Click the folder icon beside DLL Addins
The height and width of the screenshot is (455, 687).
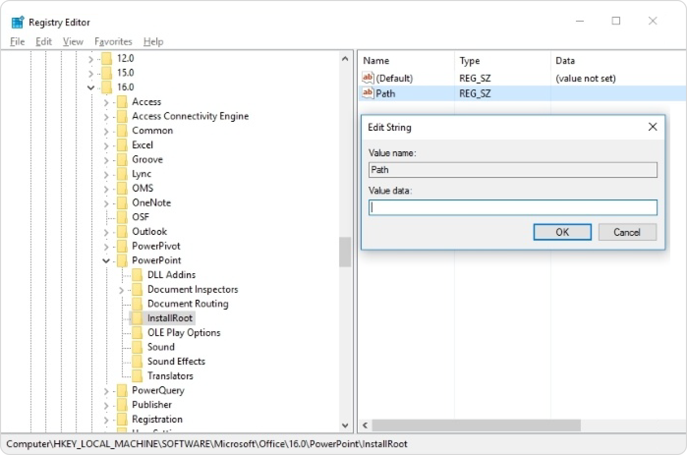click(x=137, y=275)
